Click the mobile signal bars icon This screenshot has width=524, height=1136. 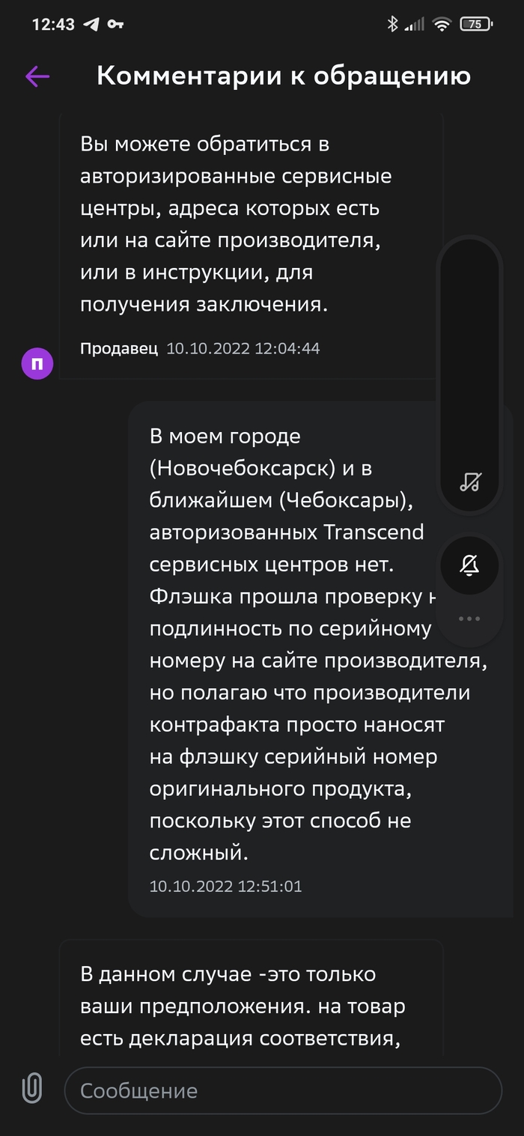[x=414, y=24]
